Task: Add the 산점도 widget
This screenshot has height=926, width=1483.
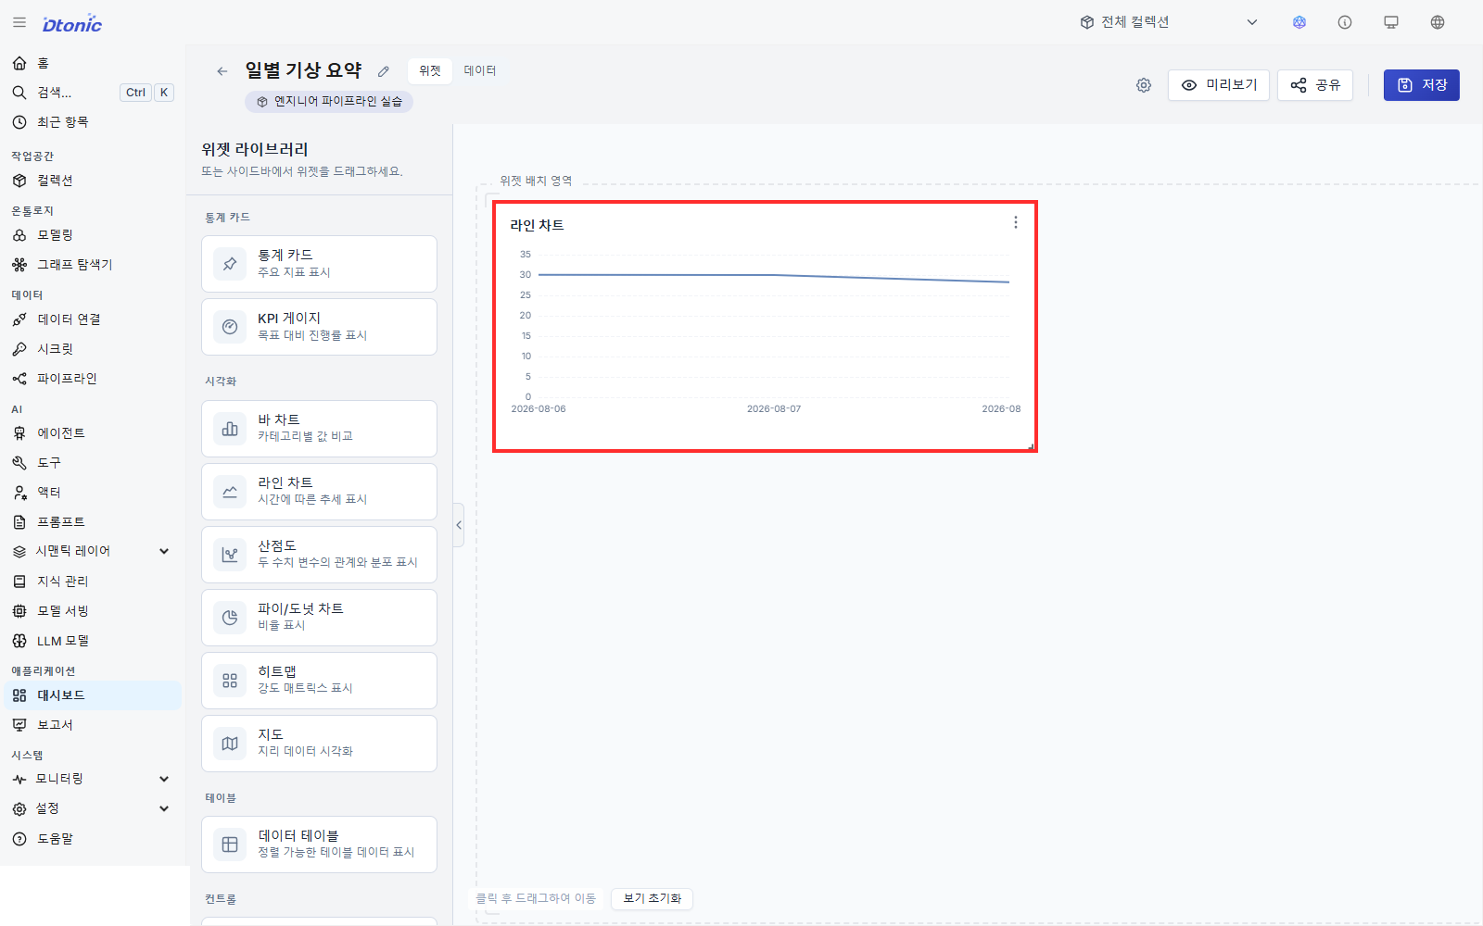Action: pos(319,555)
